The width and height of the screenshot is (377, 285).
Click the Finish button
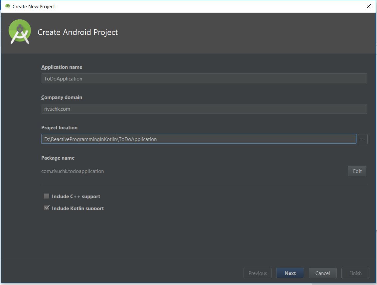pos(355,273)
